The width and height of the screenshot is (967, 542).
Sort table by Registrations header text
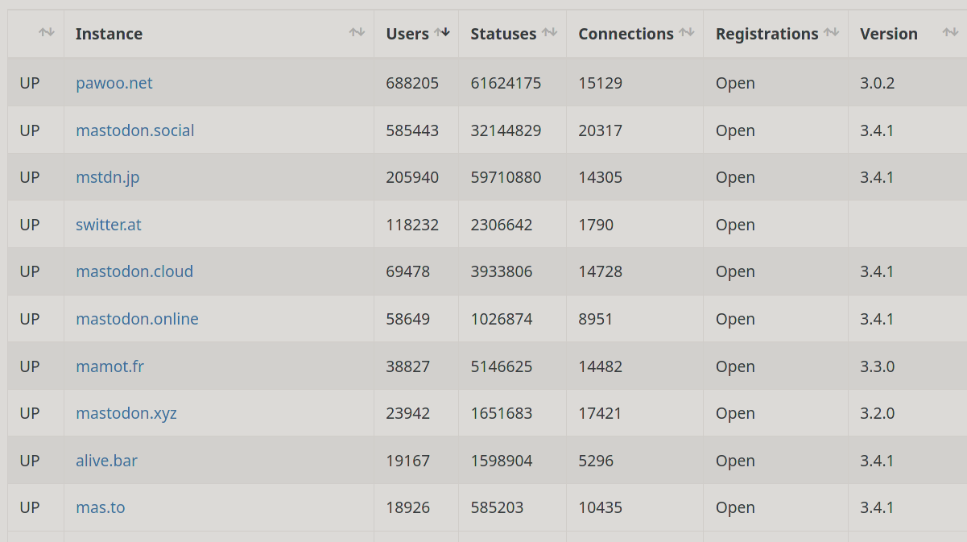(767, 34)
